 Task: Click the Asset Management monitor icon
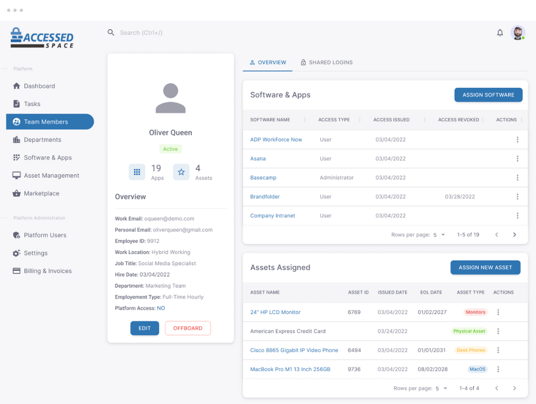(x=17, y=175)
